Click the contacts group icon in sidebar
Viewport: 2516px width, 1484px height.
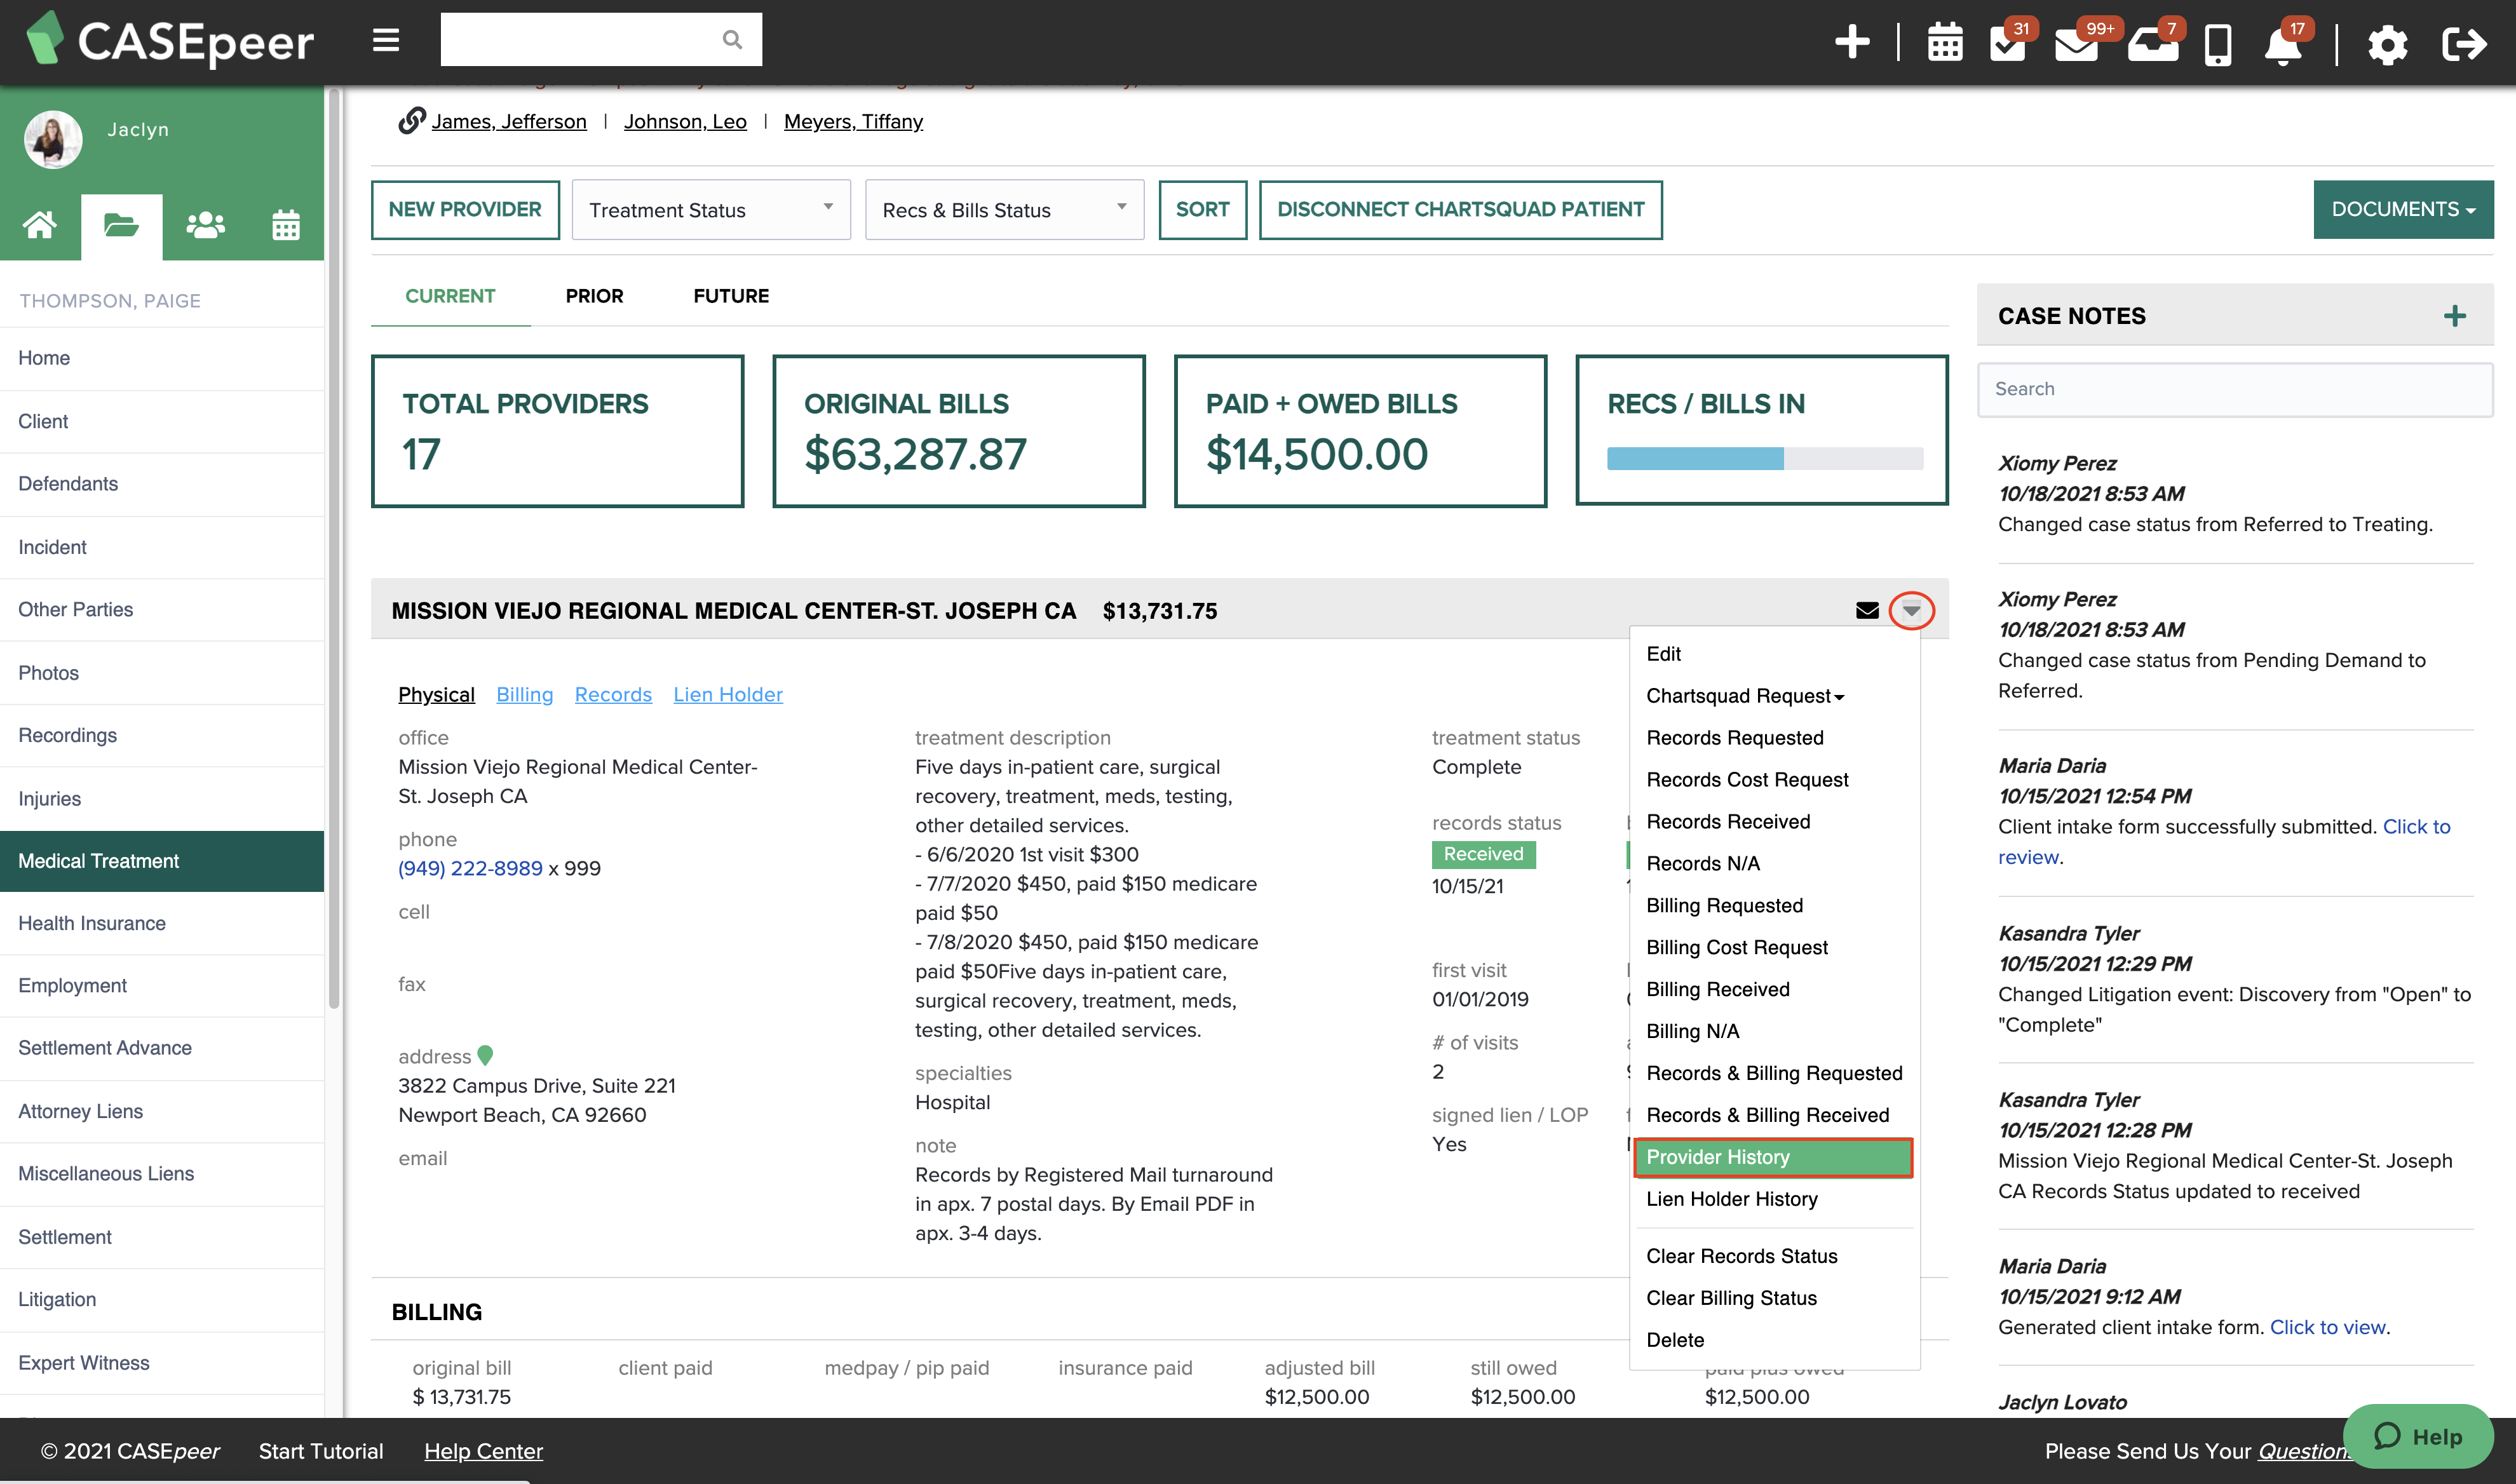pos(204,226)
